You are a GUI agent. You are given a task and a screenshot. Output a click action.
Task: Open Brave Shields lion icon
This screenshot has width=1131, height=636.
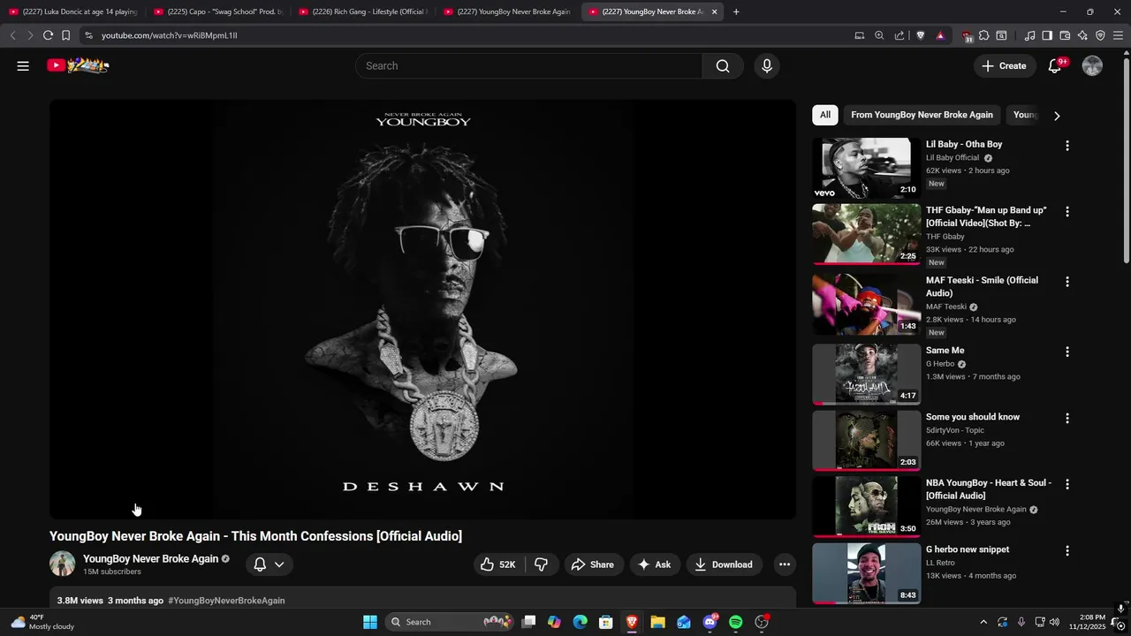pyautogui.click(x=920, y=35)
